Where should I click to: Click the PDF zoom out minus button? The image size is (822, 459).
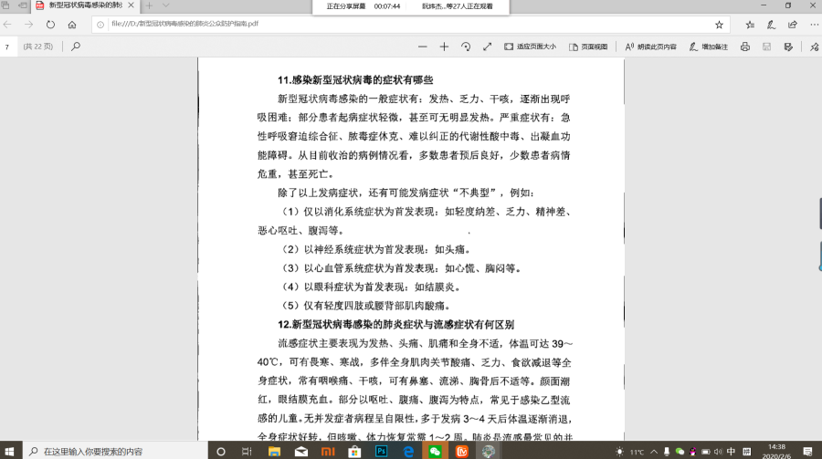tap(421, 46)
